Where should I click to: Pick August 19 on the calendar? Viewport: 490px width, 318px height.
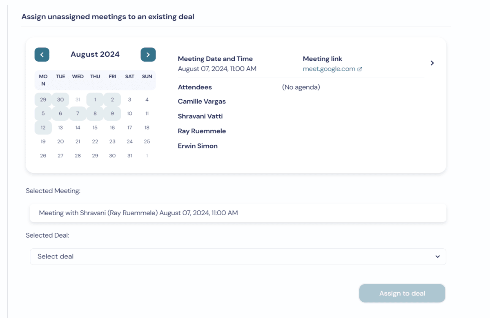43,141
